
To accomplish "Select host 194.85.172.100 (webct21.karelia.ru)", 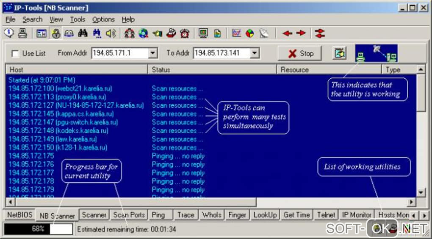I will pyautogui.click(x=60, y=88).
